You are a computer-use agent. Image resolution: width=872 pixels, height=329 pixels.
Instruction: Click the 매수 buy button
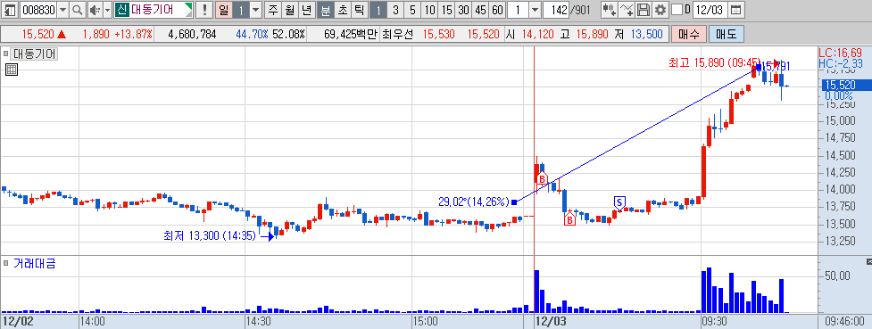pyautogui.click(x=688, y=34)
